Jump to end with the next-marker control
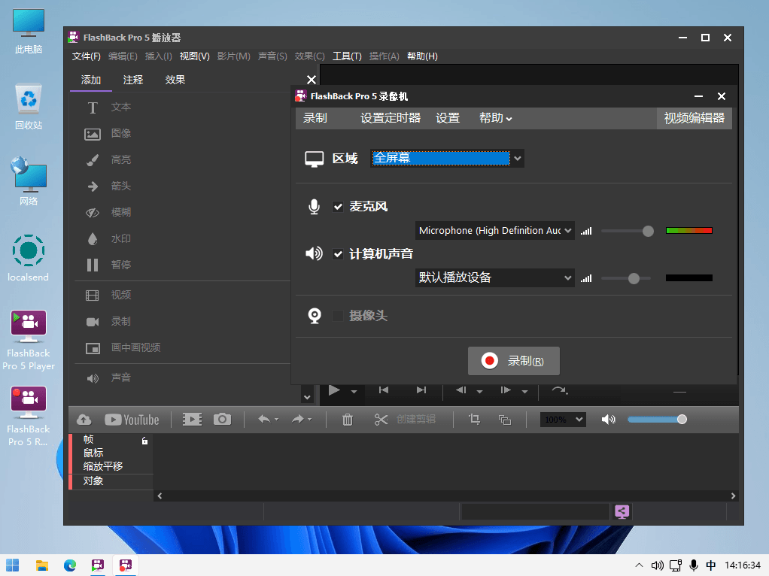This screenshot has height=576, width=769. 421,390
